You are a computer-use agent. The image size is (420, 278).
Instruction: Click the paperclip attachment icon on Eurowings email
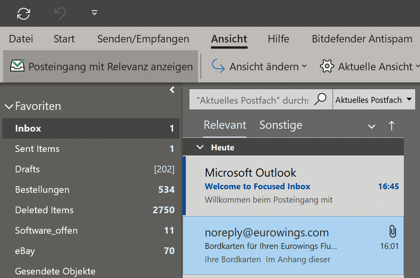click(x=392, y=231)
